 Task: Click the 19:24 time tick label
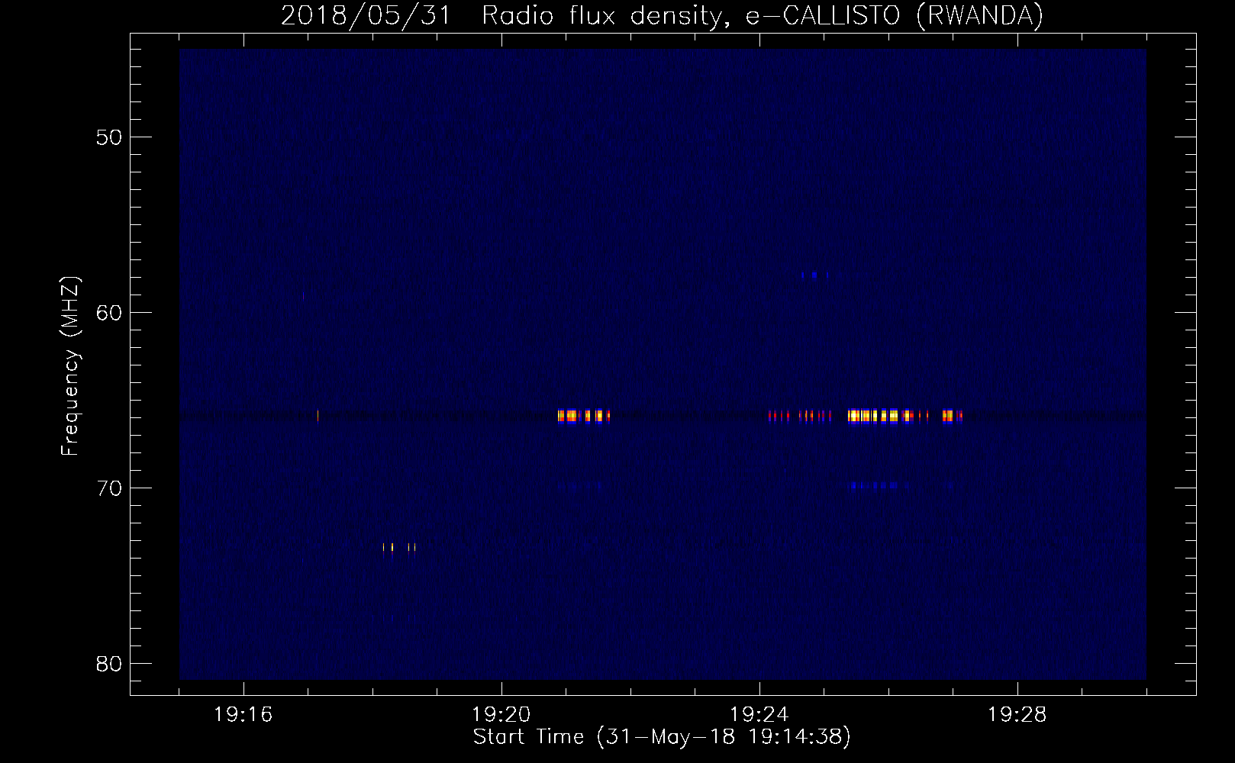pyautogui.click(x=759, y=715)
